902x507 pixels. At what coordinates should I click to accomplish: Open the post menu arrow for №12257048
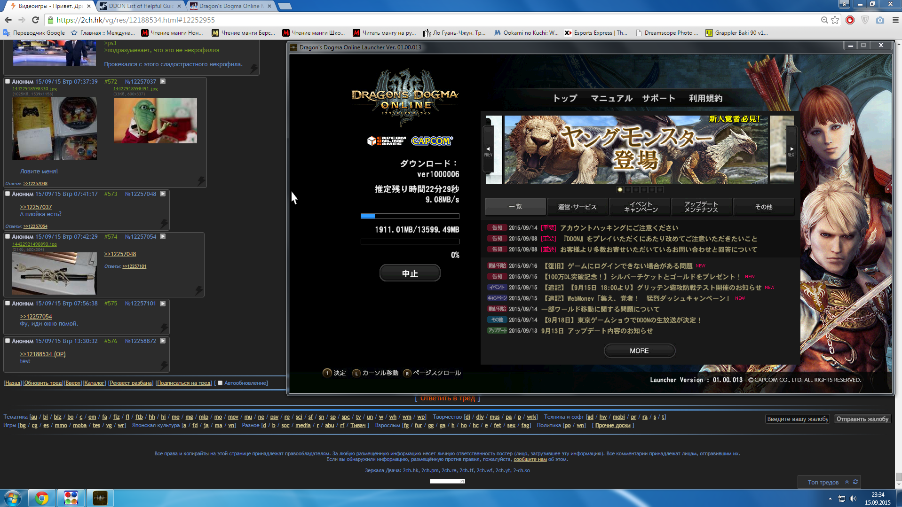tap(163, 194)
